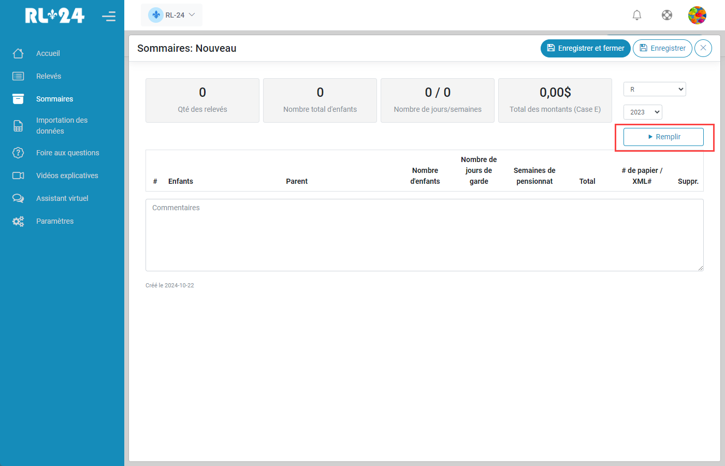
Task: Open Foire aux questions page
Action: click(x=67, y=153)
